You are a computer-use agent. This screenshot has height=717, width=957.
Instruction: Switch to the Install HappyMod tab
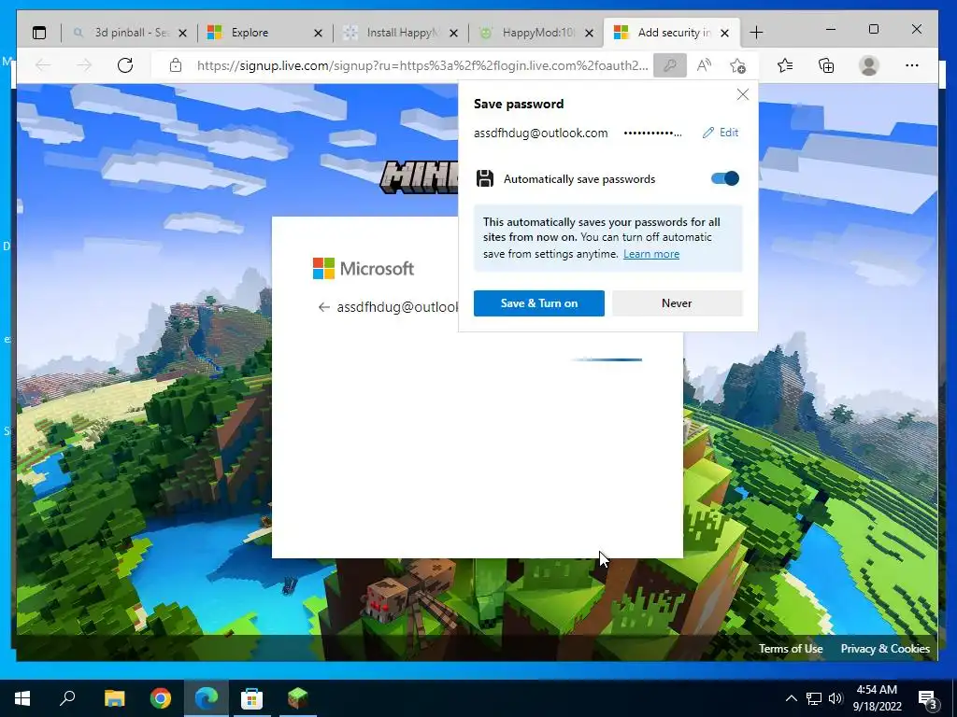[400, 33]
